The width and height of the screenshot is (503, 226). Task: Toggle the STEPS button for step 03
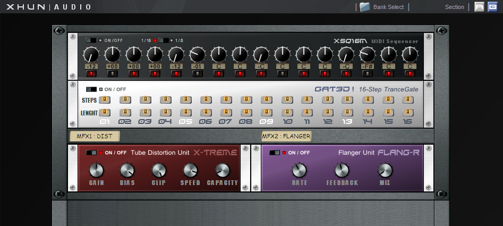(146, 100)
